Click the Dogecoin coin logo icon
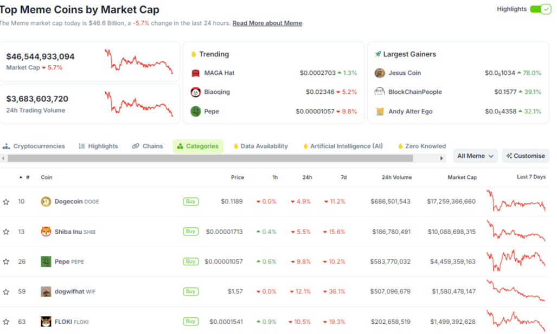This screenshot has height=334, width=557. click(46, 202)
